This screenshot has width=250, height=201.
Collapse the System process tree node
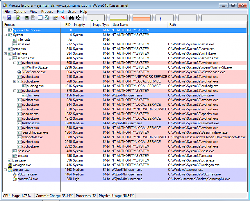pos(5,35)
